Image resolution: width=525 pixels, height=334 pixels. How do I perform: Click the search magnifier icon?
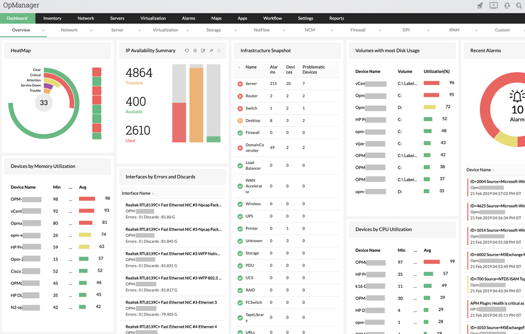point(519,6)
